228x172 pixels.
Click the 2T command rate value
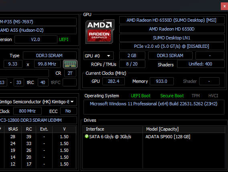pos(70,73)
